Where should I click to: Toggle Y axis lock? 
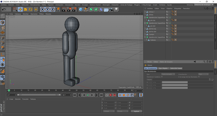click(x=47, y=9)
